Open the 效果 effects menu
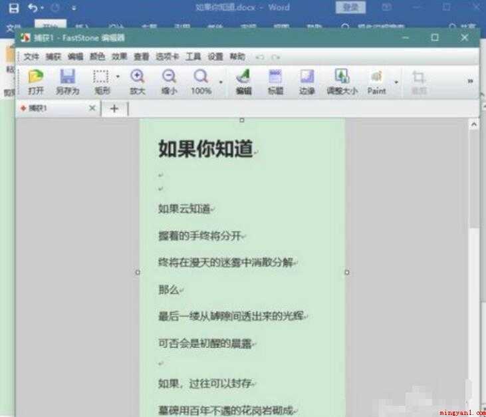The image size is (486, 417). click(x=119, y=57)
